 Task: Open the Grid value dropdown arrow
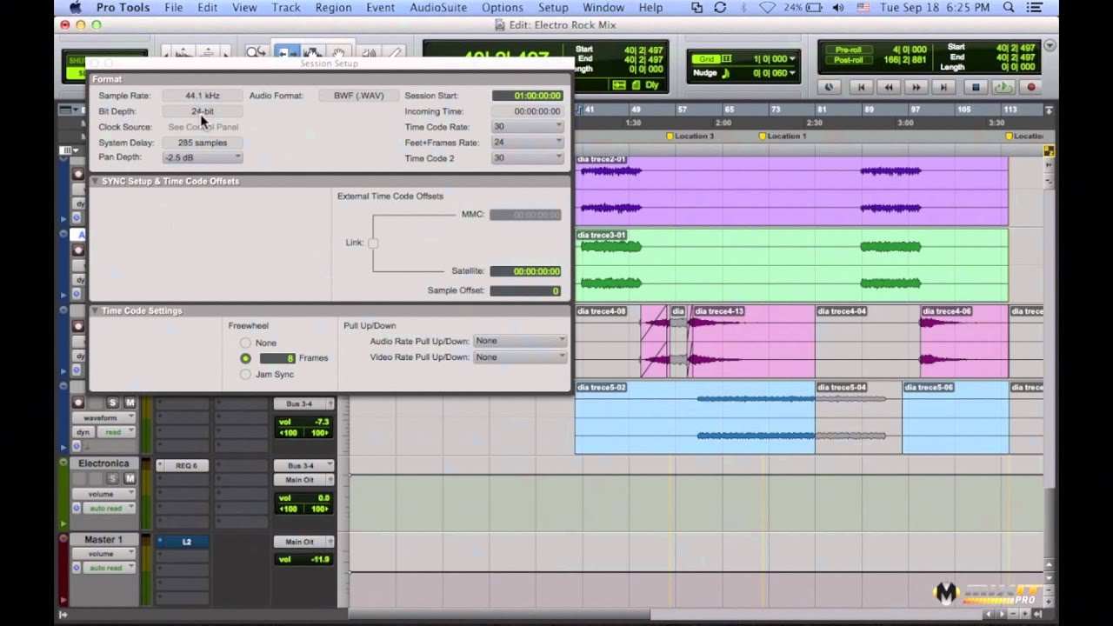coord(792,59)
